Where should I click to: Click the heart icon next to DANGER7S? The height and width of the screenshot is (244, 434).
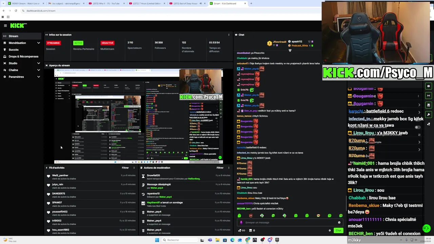(48, 195)
